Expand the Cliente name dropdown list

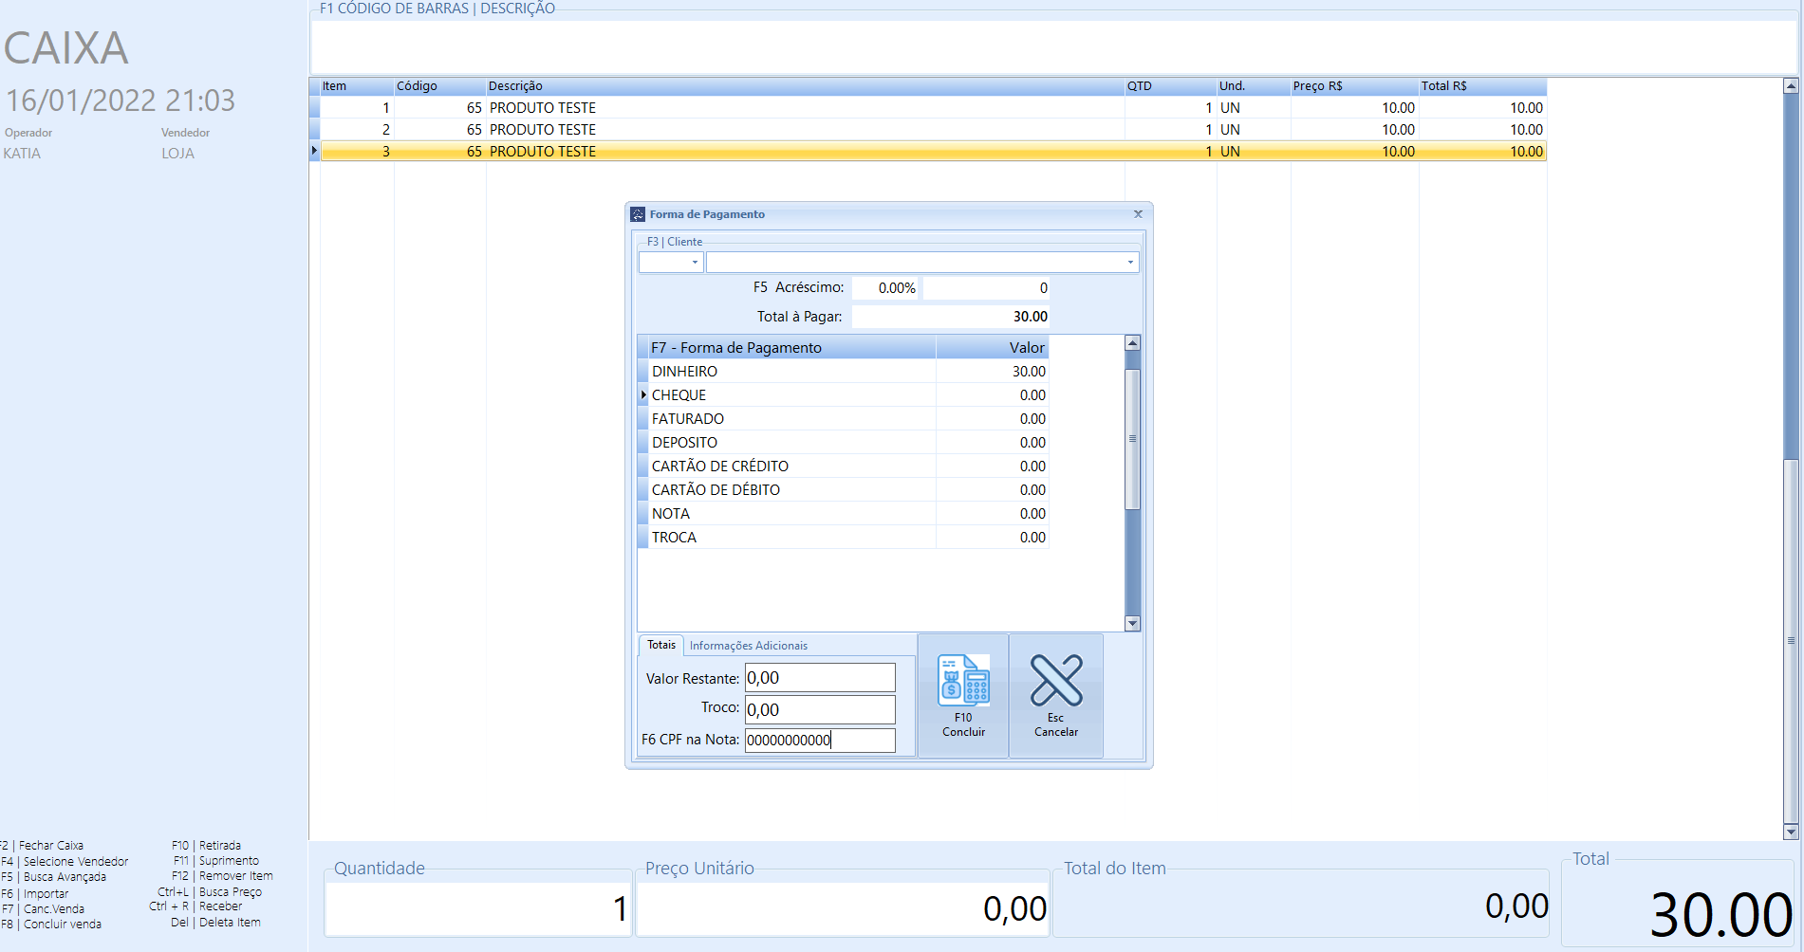pos(1129,263)
